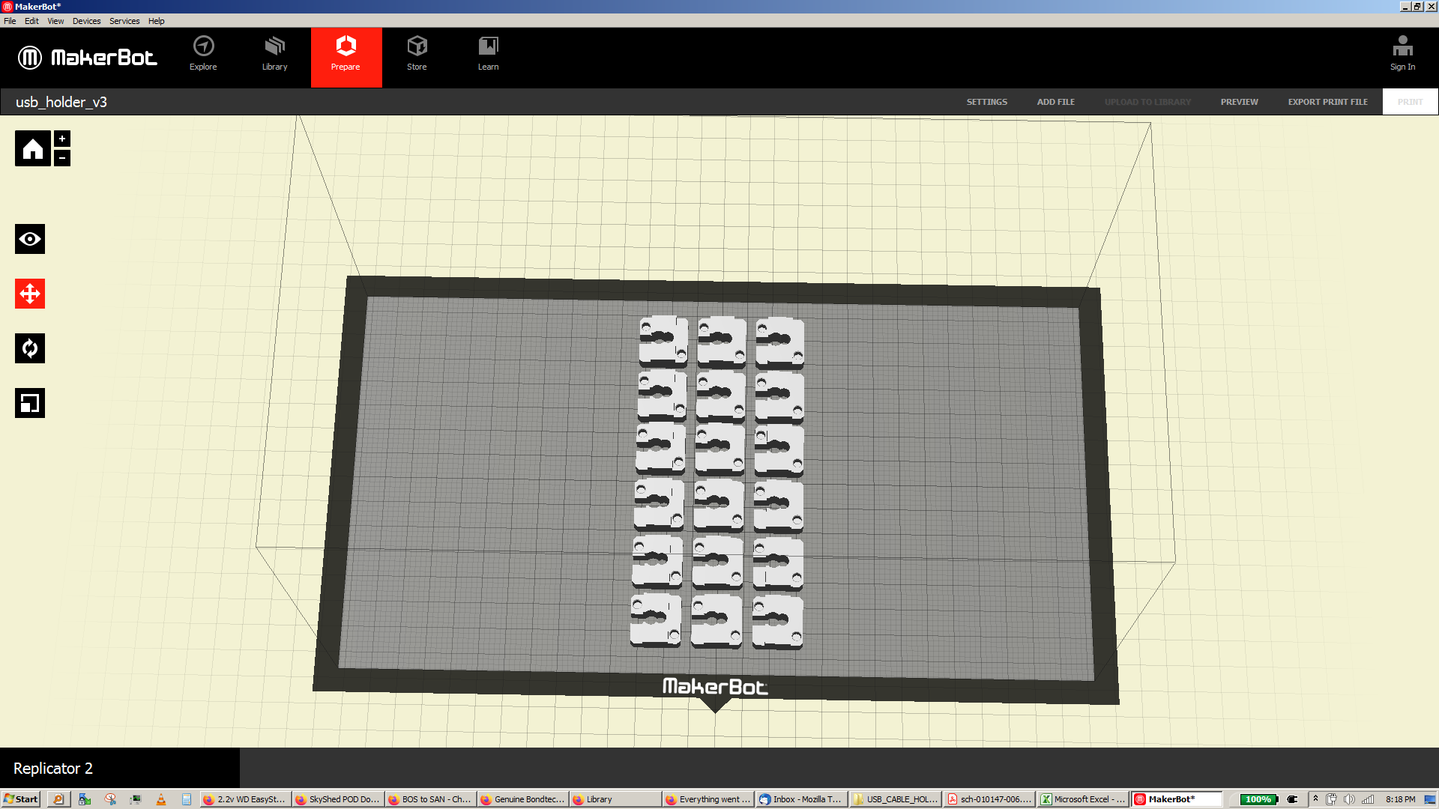The image size is (1439, 809).
Task: Select the top-left USB holder model
Action: click(663, 340)
